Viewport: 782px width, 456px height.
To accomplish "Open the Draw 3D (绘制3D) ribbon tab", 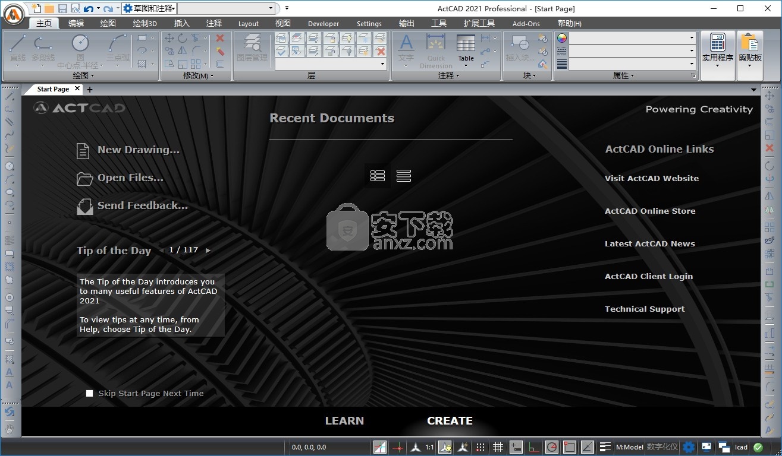I will (145, 23).
